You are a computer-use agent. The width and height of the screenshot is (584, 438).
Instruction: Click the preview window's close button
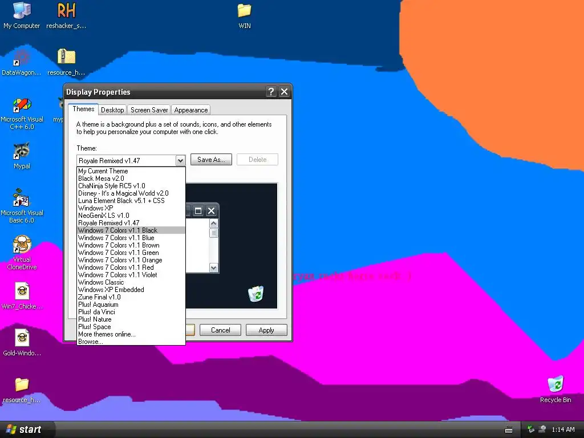click(211, 211)
